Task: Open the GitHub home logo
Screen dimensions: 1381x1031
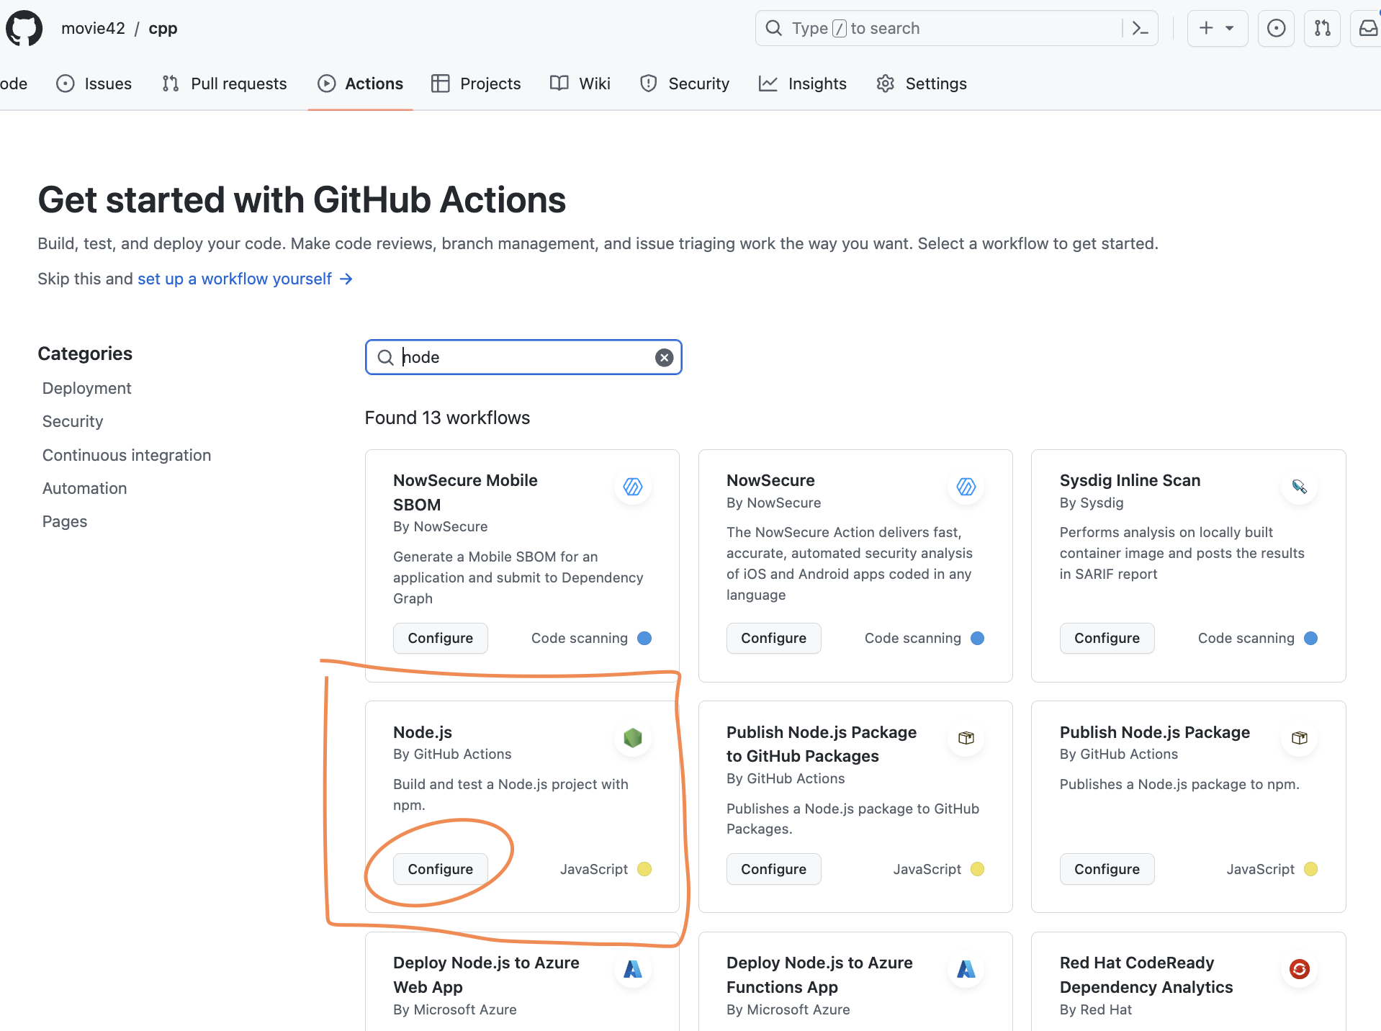Action: tap(24, 28)
